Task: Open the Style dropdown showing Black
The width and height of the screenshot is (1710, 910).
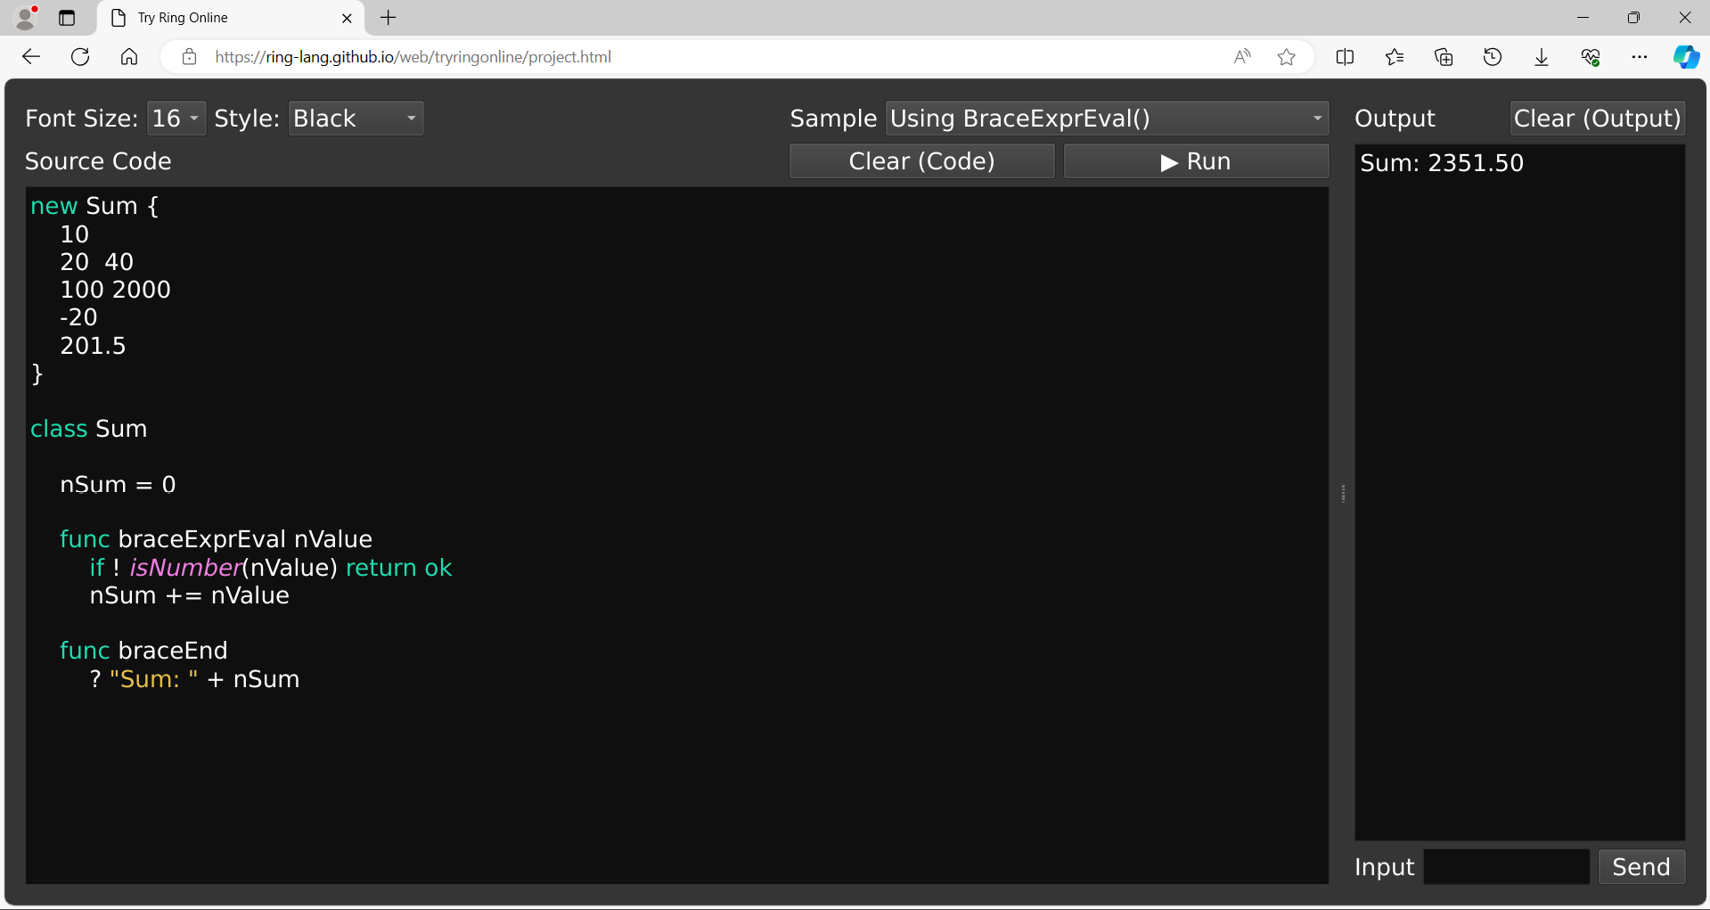Action: point(355,119)
